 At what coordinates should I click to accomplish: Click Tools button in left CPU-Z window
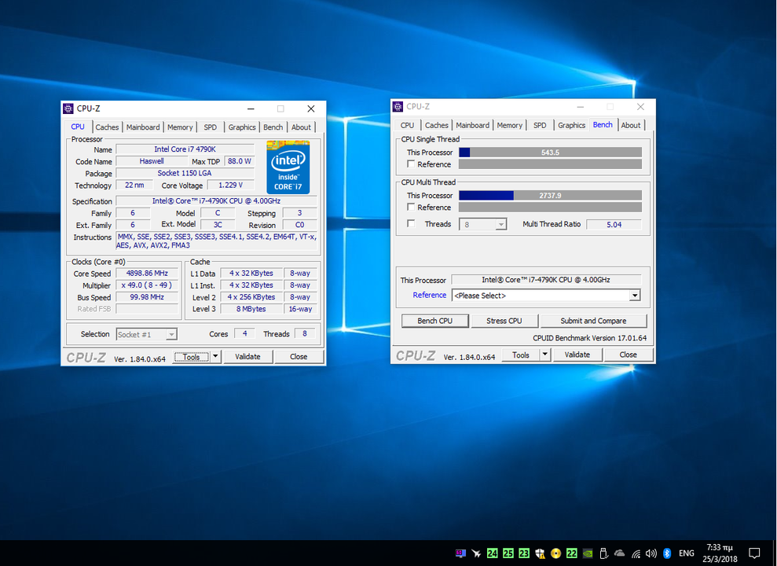(191, 357)
